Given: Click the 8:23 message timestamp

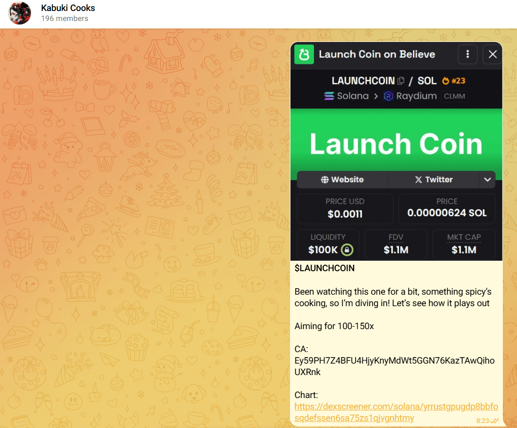Looking at the screenshot, I should pos(482,421).
